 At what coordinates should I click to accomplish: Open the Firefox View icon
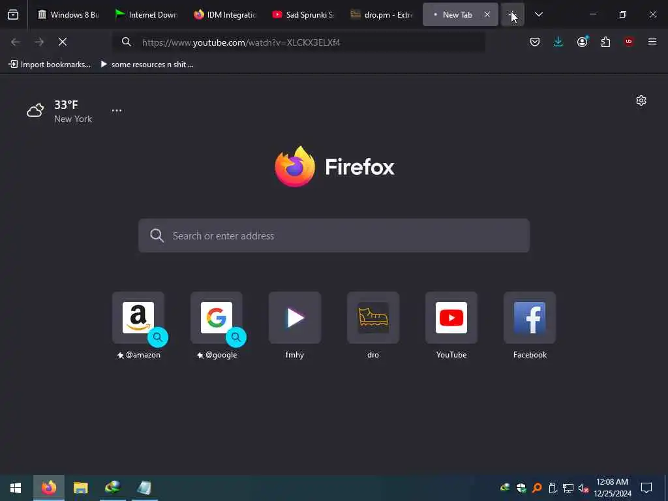click(x=13, y=14)
